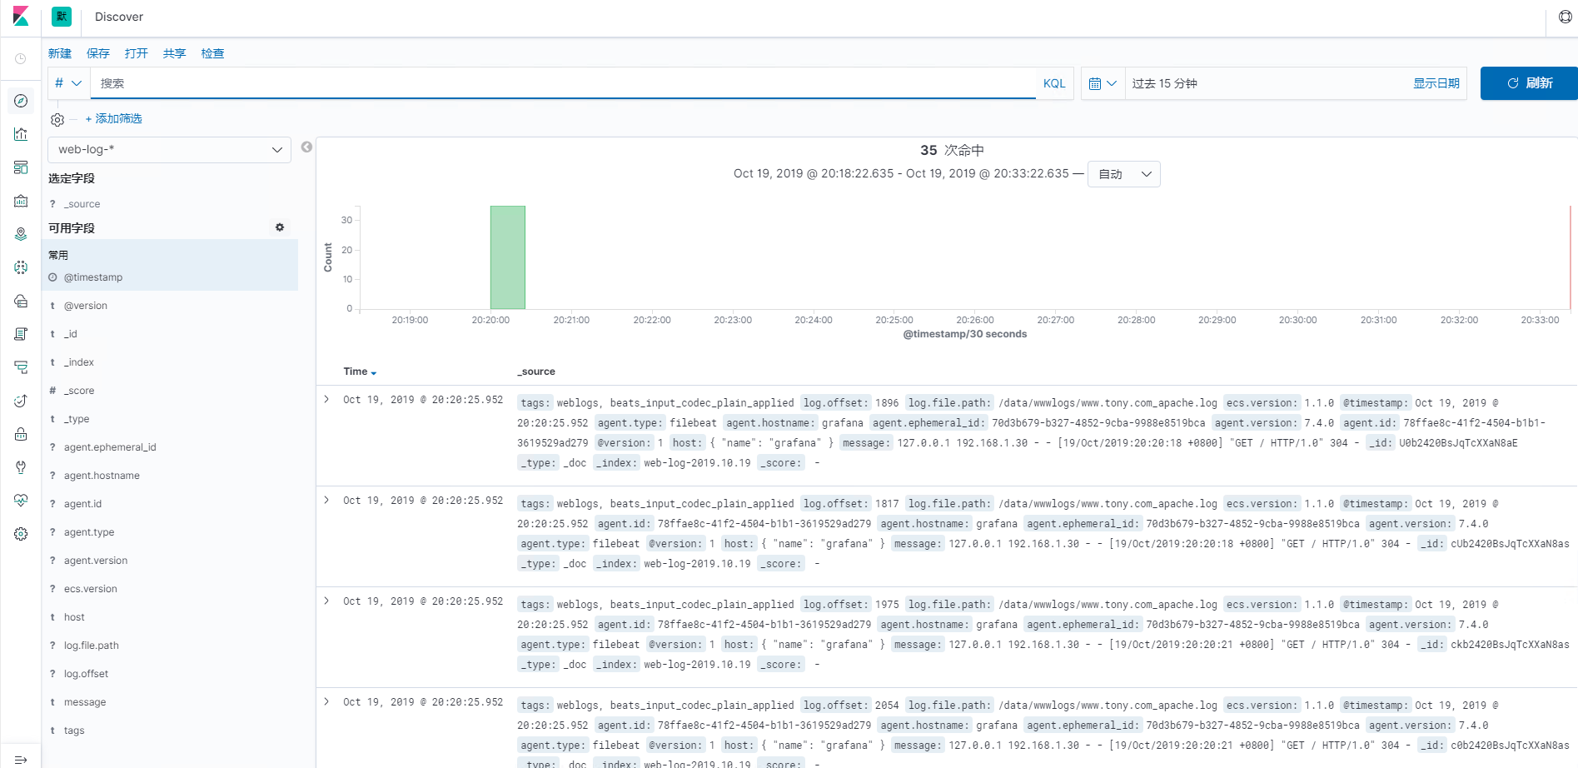Screen dimensions: 1578x768
Task: Expand the log row with offset 2054
Action: [x=326, y=702]
